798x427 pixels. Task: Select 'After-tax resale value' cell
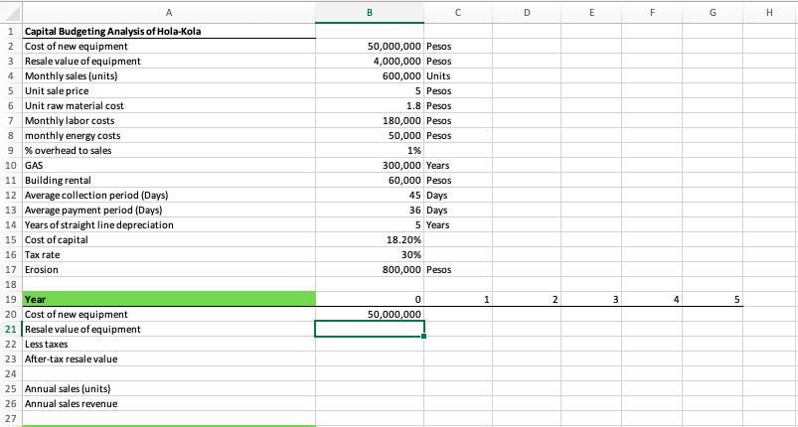pos(169,358)
